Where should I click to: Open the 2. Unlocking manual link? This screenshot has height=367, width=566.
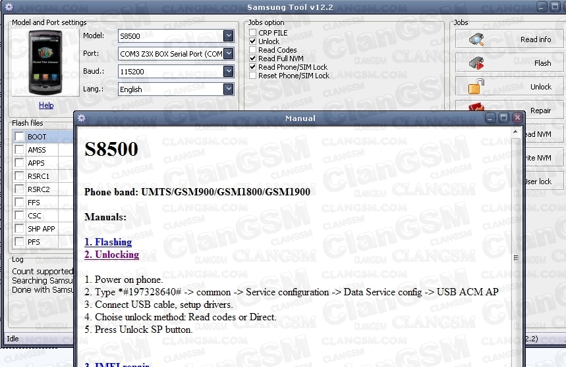(111, 255)
